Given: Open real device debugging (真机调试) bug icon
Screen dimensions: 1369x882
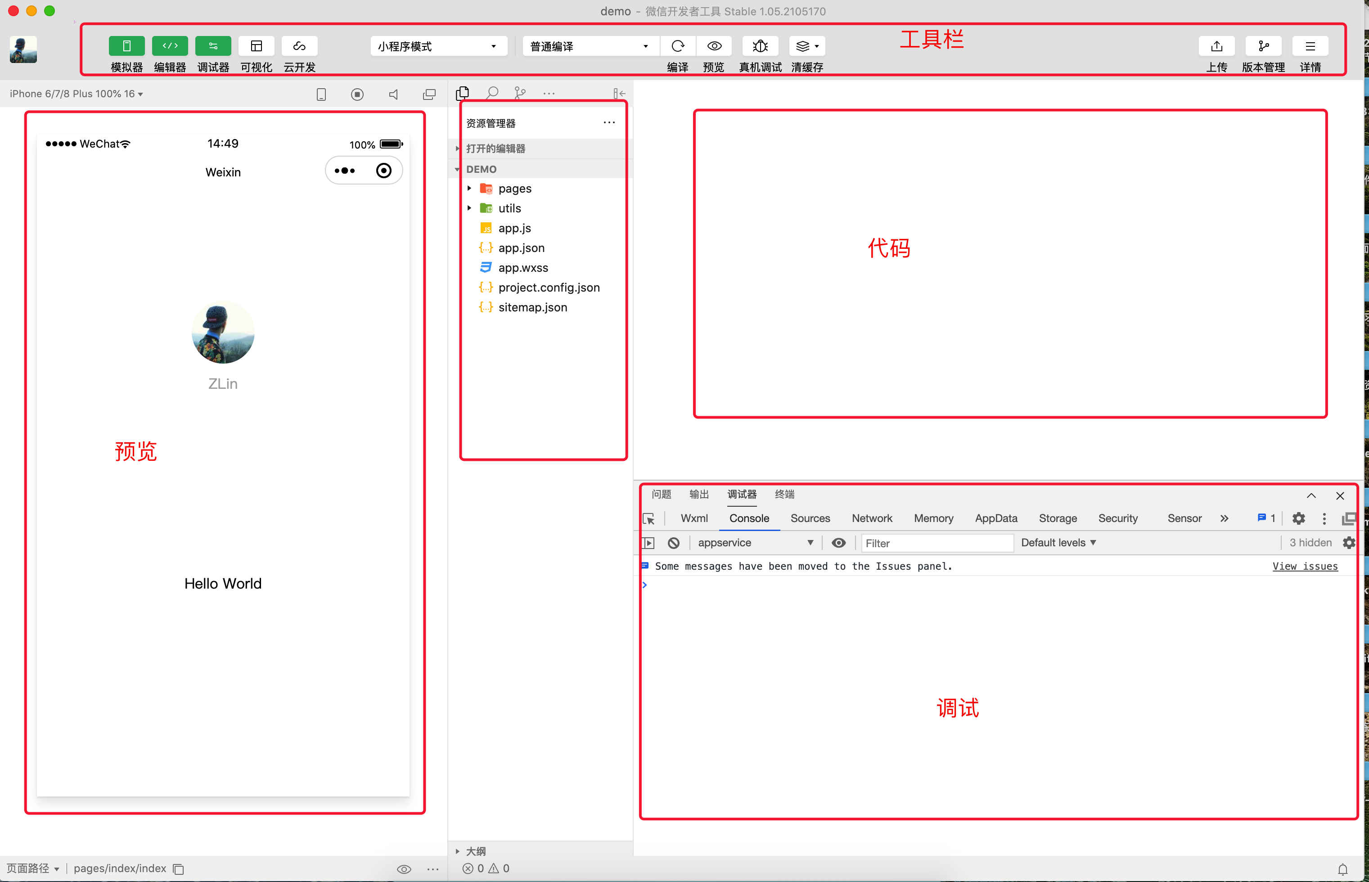Looking at the screenshot, I should 760,46.
